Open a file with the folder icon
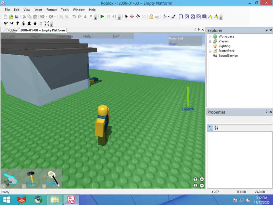This screenshot has height=205, width=273. [11, 17]
